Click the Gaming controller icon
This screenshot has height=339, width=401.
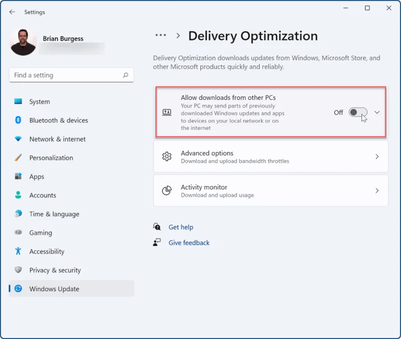click(x=18, y=232)
